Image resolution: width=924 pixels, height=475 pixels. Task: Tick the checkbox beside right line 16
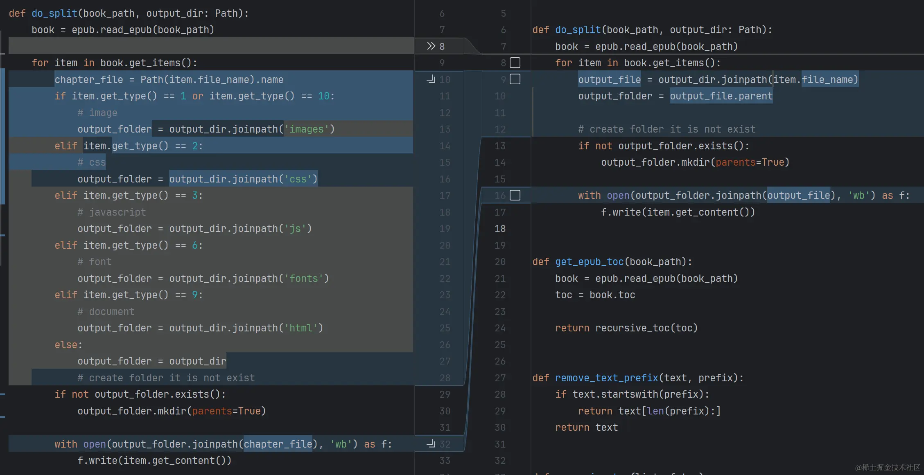click(515, 195)
